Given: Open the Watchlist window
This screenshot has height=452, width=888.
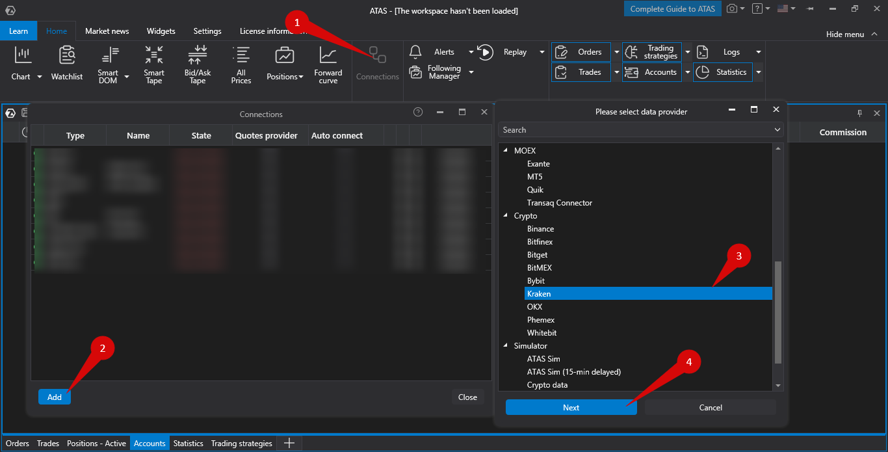Looking at the screenshot, I should [x=67, y=64].
